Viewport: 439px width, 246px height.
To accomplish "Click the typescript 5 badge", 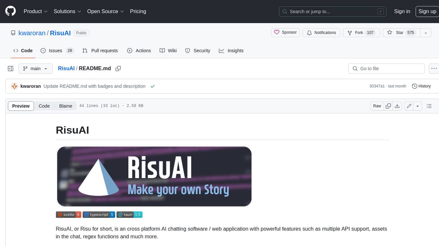I will click(99, 214).
